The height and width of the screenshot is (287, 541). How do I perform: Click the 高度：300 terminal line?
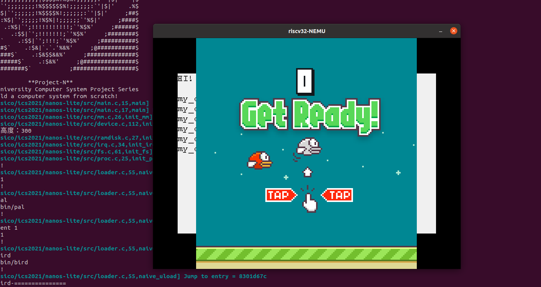pyautogui.click(x=16, y=131)
